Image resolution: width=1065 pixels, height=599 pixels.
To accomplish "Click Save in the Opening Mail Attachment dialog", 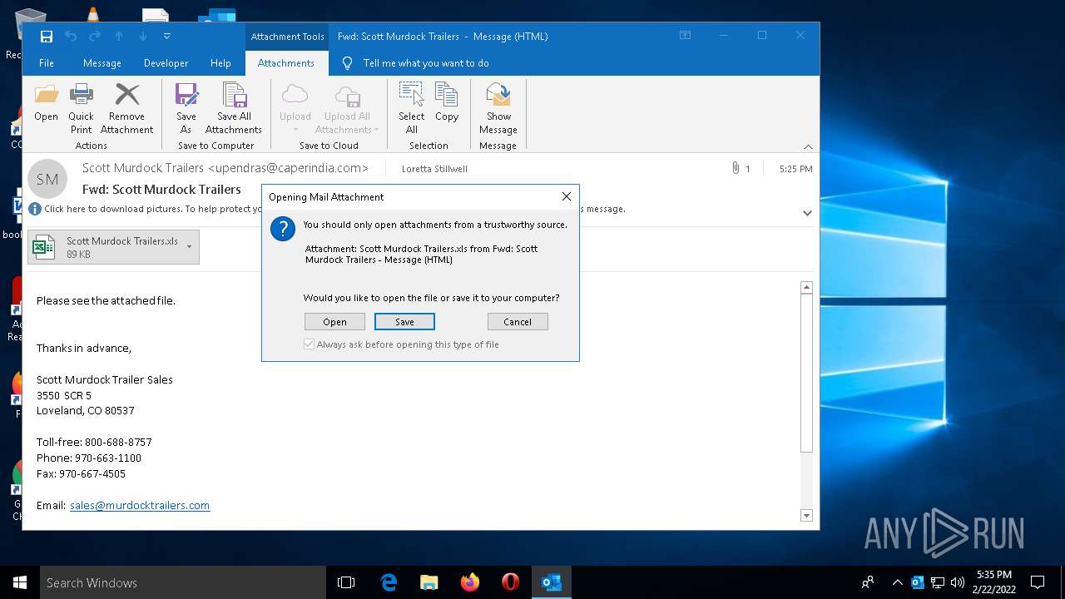I will 404,322.
